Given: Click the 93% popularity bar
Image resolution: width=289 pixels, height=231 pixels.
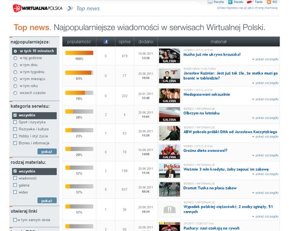Looking at the screenshot, I should click(x=79, y=73).
